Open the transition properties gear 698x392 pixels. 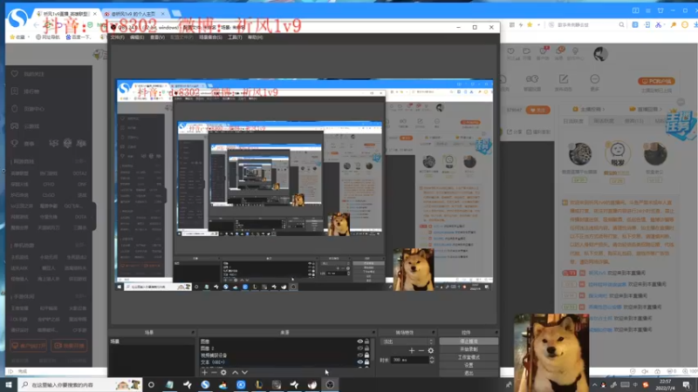click(x=430, y=351)
